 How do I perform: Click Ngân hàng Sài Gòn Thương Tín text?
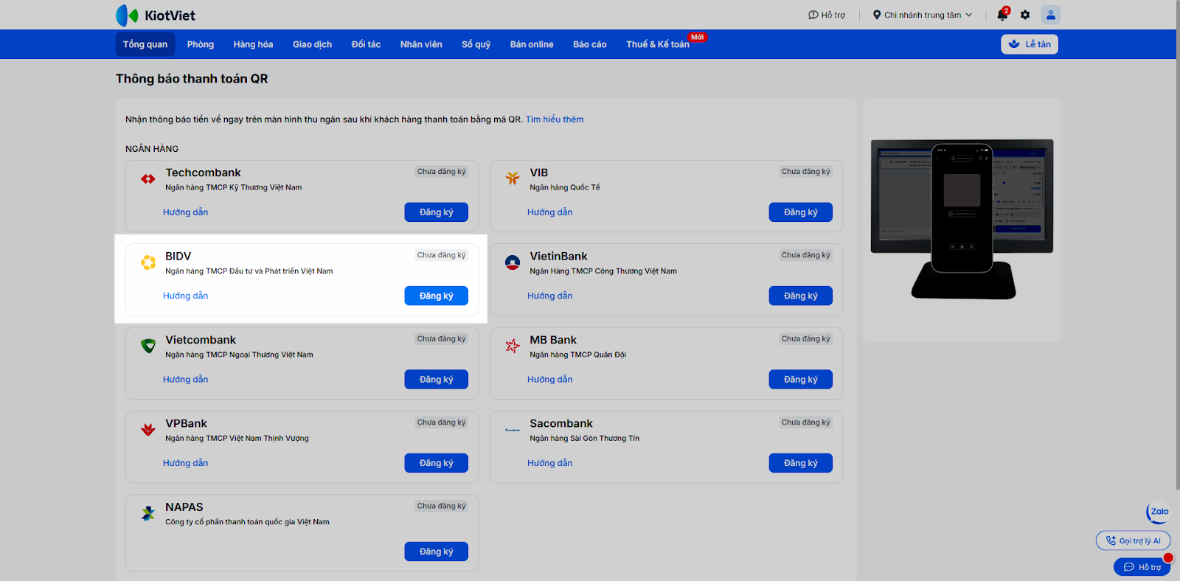click(585, 439)
